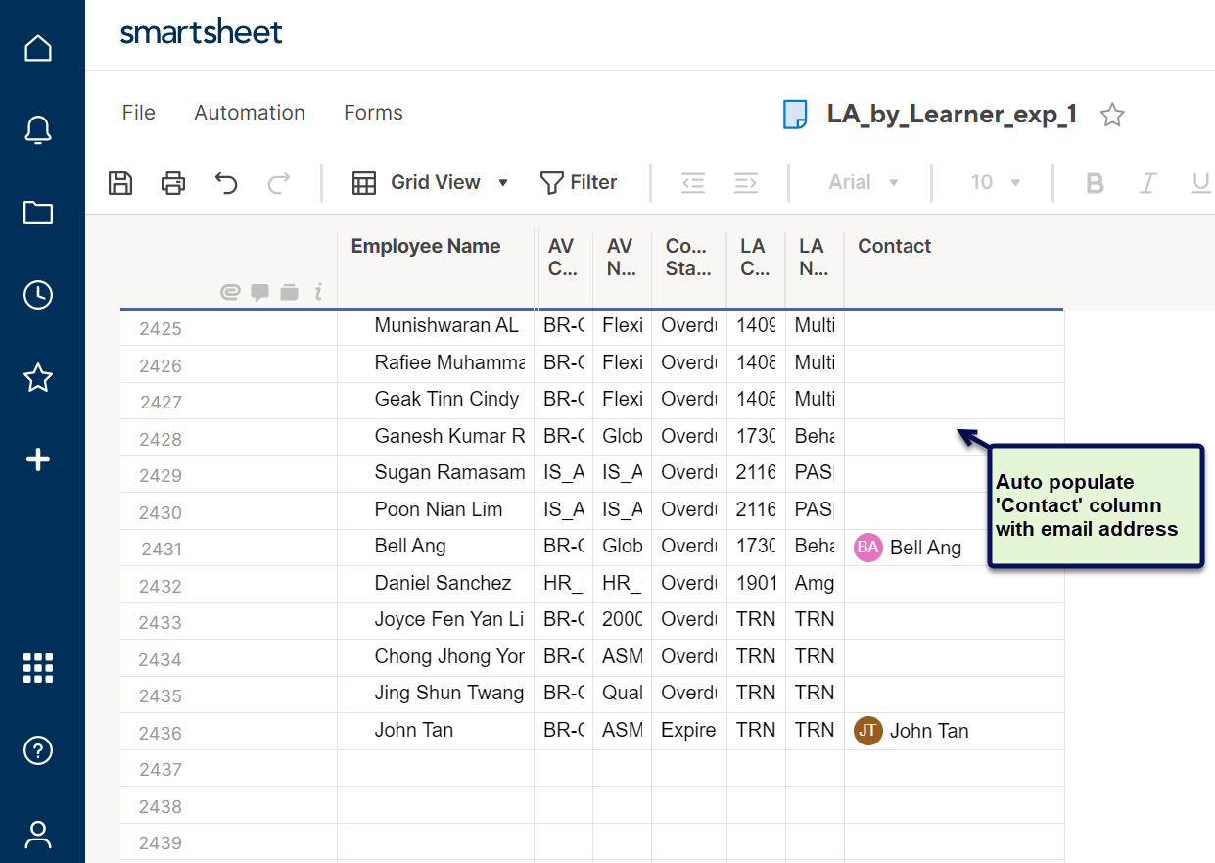Viewport: 1215px width, 863px height.
Task: Toggle bold formatting
Action: (x=1095, y=182)
